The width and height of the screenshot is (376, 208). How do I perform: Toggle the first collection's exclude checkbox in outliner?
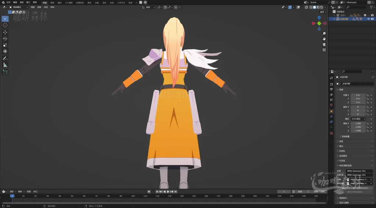[x=365, y=15]
